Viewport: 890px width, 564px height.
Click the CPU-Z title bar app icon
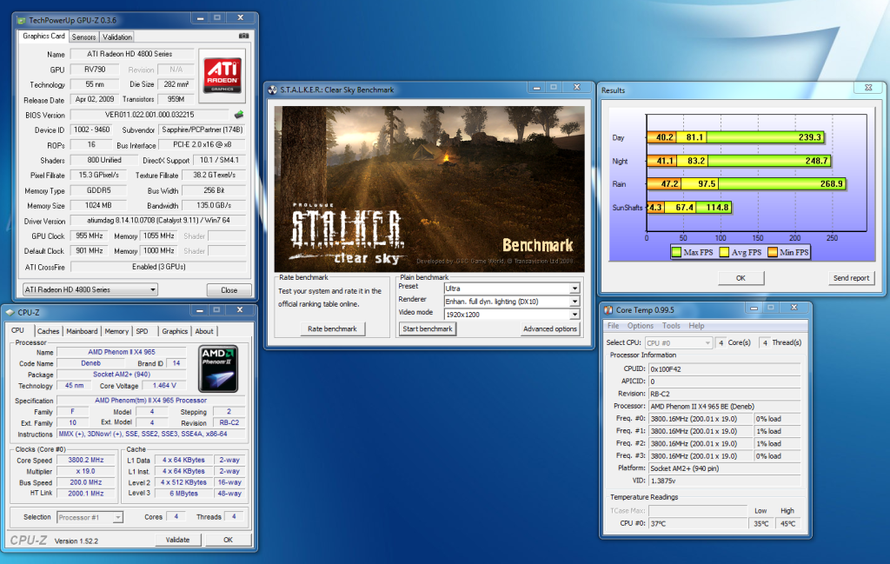click(10, 312)
